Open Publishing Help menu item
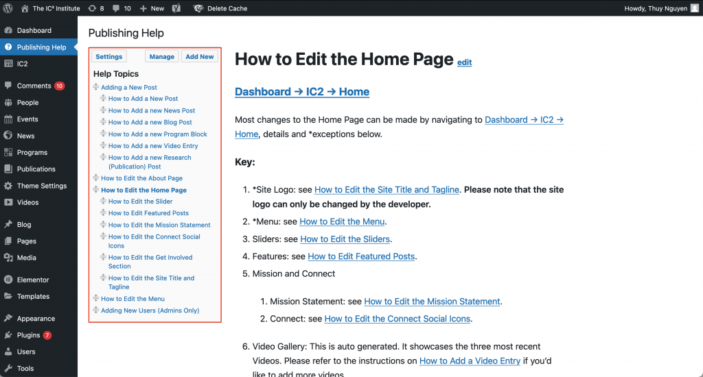 pyautogui.click(x=38, y=47)
